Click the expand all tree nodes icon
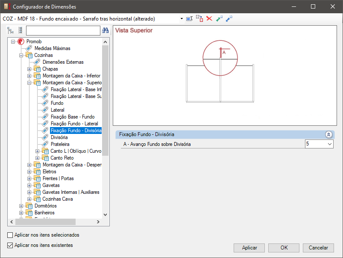 (x=10, y=30)
